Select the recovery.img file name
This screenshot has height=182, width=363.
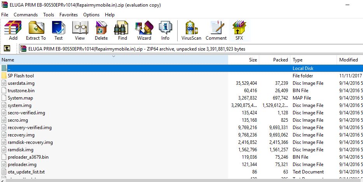pyautogui.click(x=21, y=135)
